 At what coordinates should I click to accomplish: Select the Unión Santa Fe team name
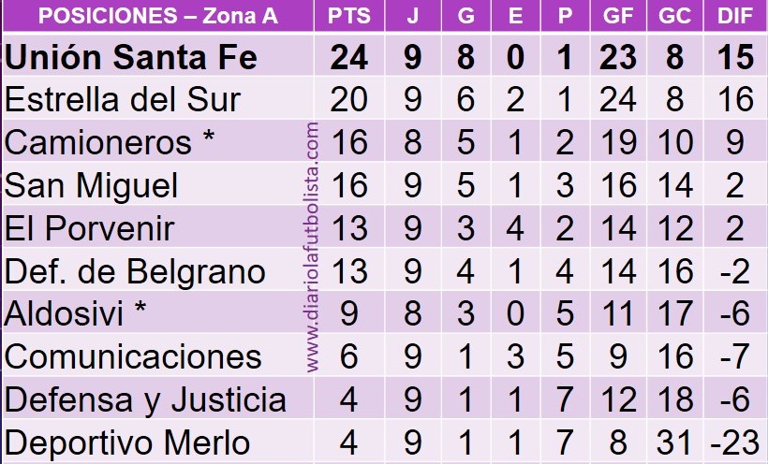[x=131, y=57]
